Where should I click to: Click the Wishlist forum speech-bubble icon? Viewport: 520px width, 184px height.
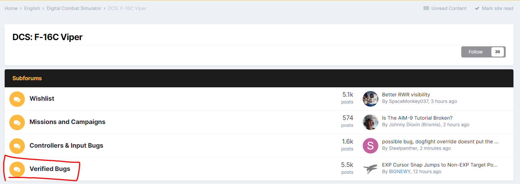pos(17,99)
